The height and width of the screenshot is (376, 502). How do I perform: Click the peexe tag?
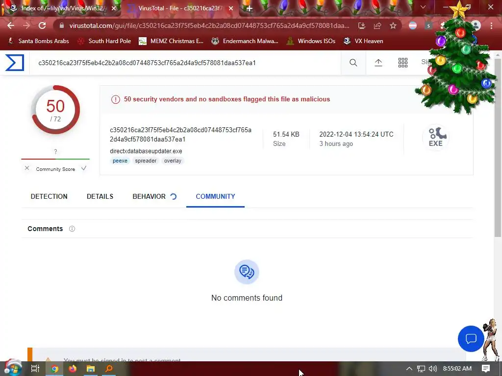120,161
